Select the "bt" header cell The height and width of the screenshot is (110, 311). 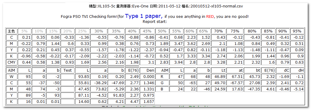coord(252,70)
